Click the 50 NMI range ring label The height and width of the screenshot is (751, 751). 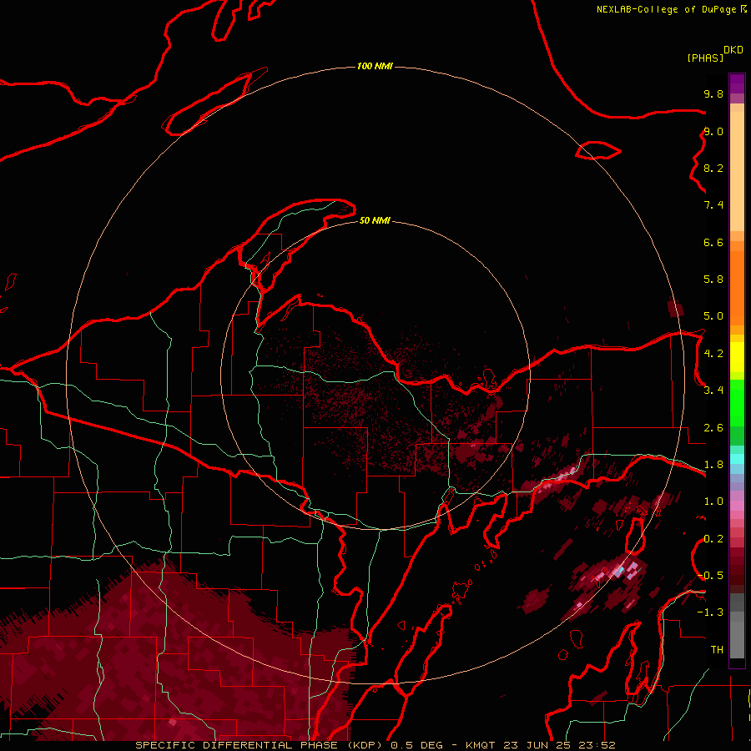375,220
